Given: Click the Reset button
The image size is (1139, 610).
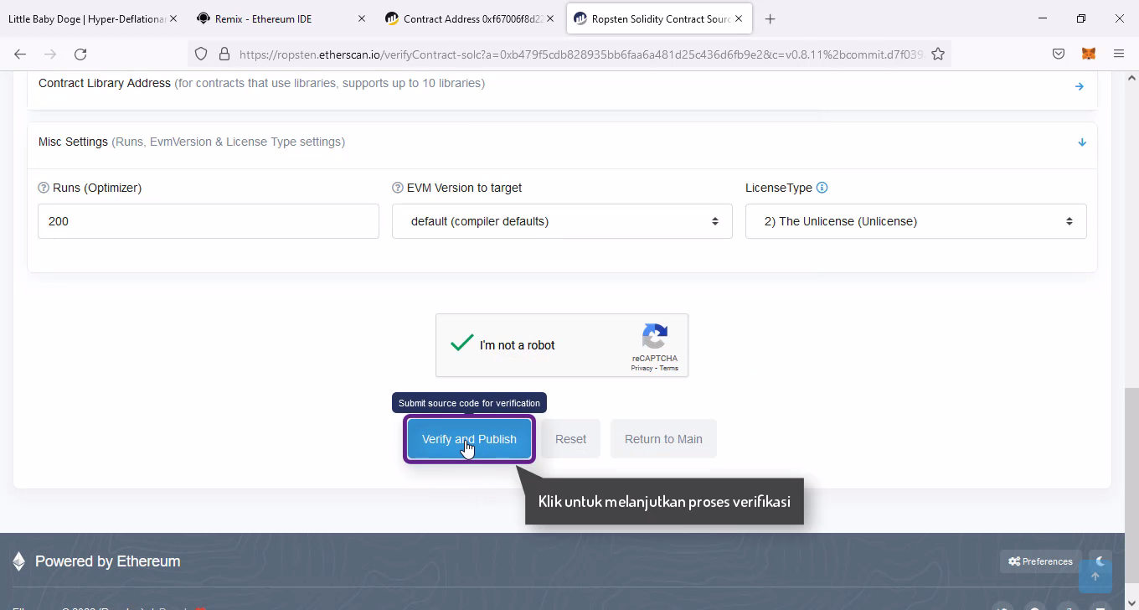Looking at the screenshot, I should pos(570,439).
